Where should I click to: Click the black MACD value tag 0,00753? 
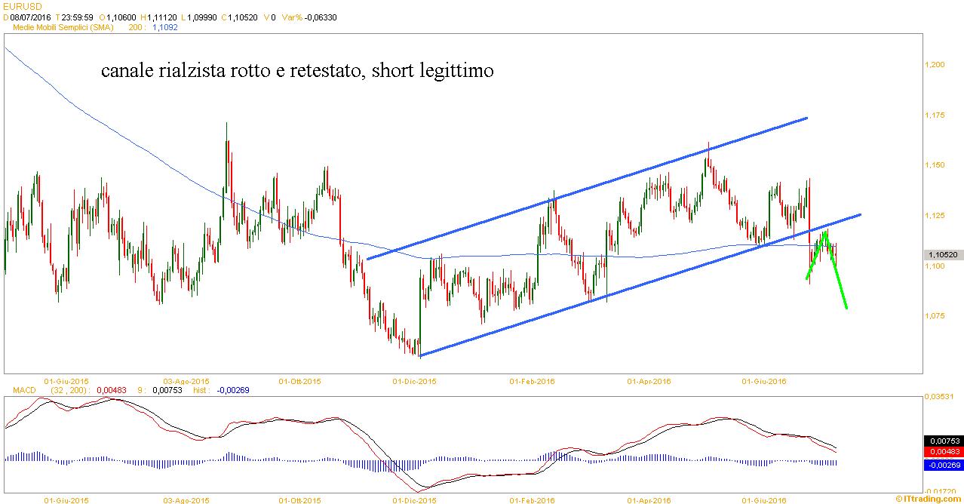[944, 441]
